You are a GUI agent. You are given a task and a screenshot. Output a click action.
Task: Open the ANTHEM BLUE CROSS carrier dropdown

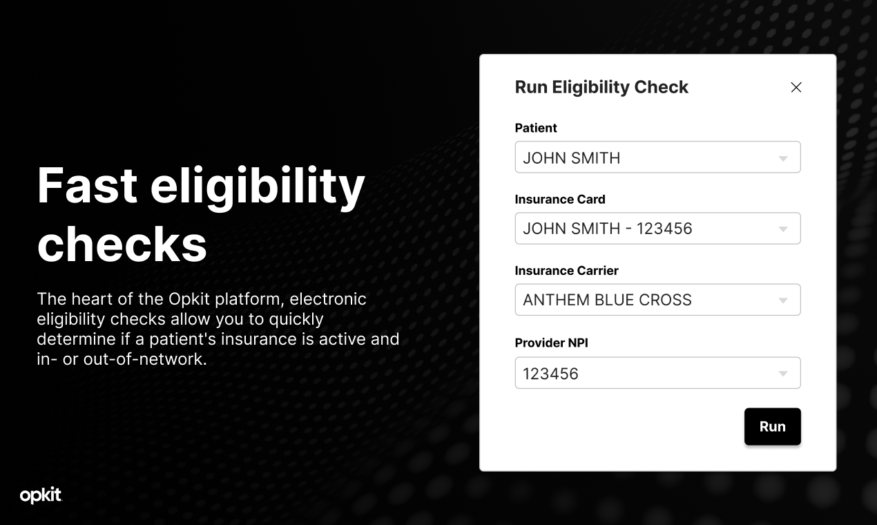coord(657,299)
